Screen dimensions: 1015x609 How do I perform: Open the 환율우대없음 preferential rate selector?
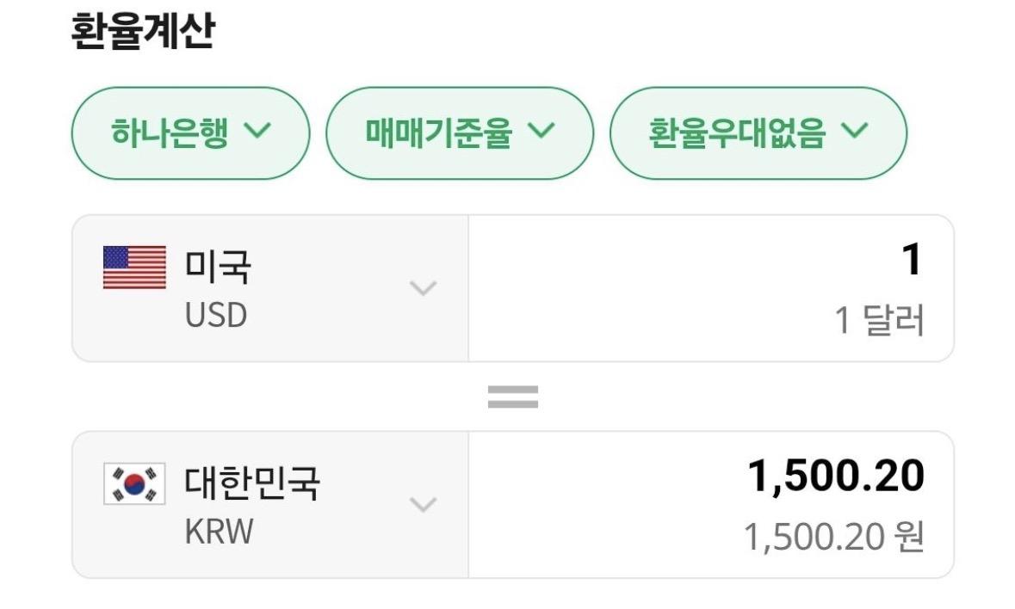point(758,133)
